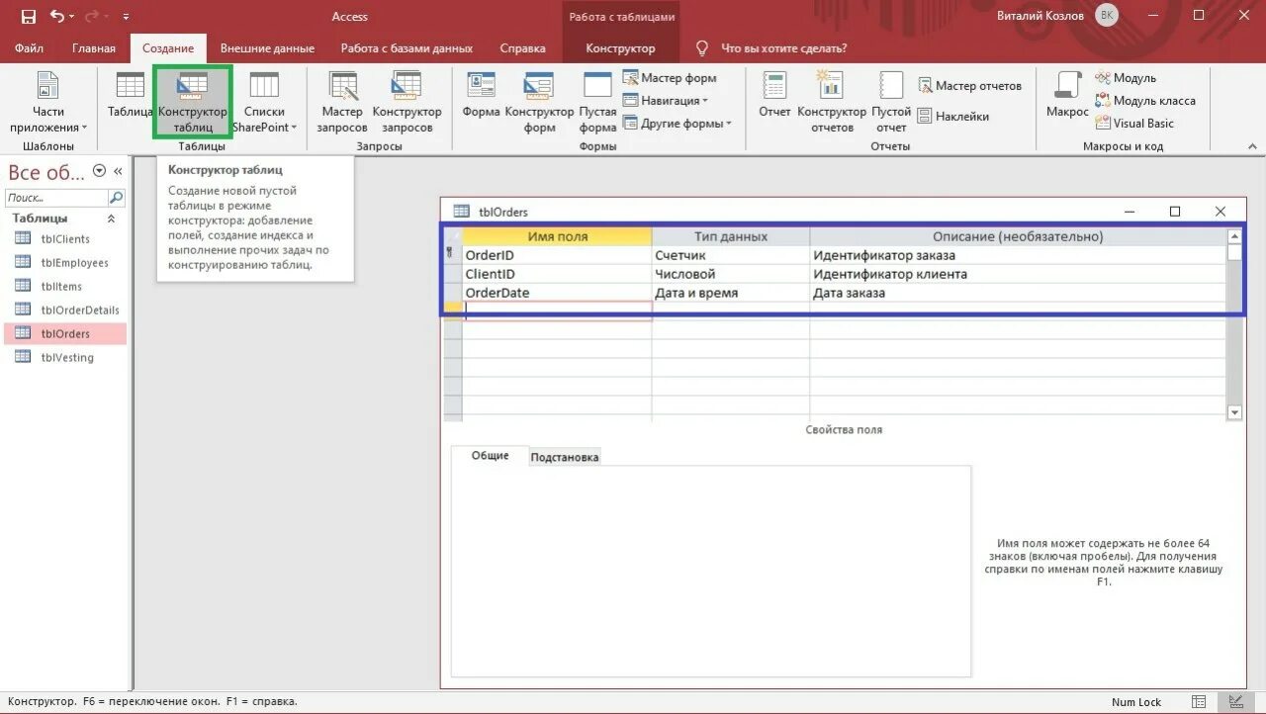This screenshot has height=714, width=1266.
Task: Insert a Модуль класса
Action: point(1145,101)
